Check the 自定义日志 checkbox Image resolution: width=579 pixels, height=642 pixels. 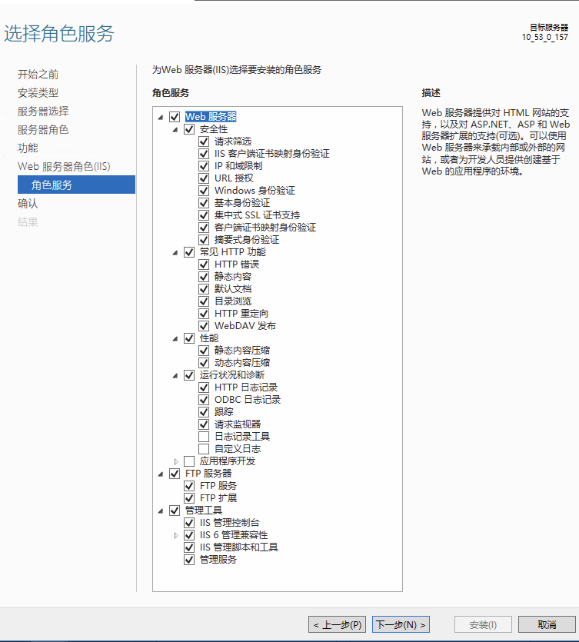pos(204,449)
